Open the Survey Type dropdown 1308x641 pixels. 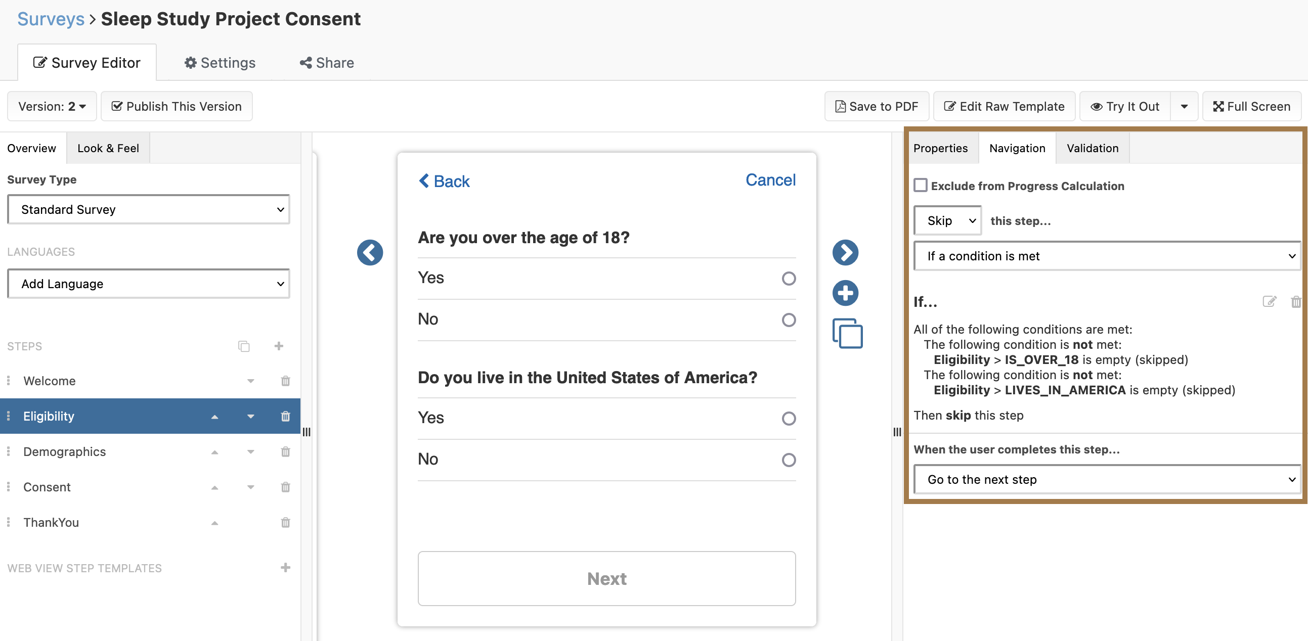pos(148,210)
